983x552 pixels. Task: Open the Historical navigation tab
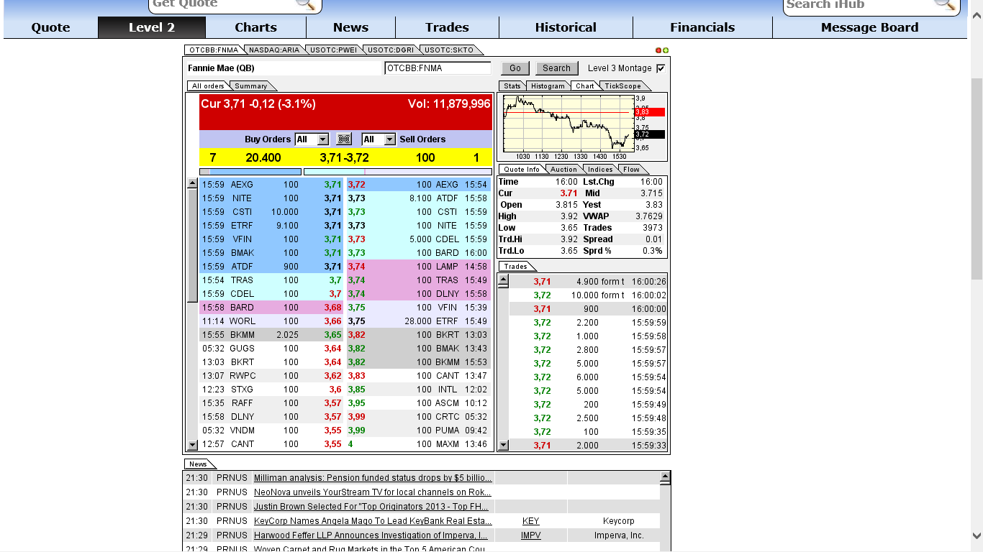click(x=566, y=27)
